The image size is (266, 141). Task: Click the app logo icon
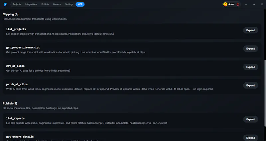coord(5,4)
